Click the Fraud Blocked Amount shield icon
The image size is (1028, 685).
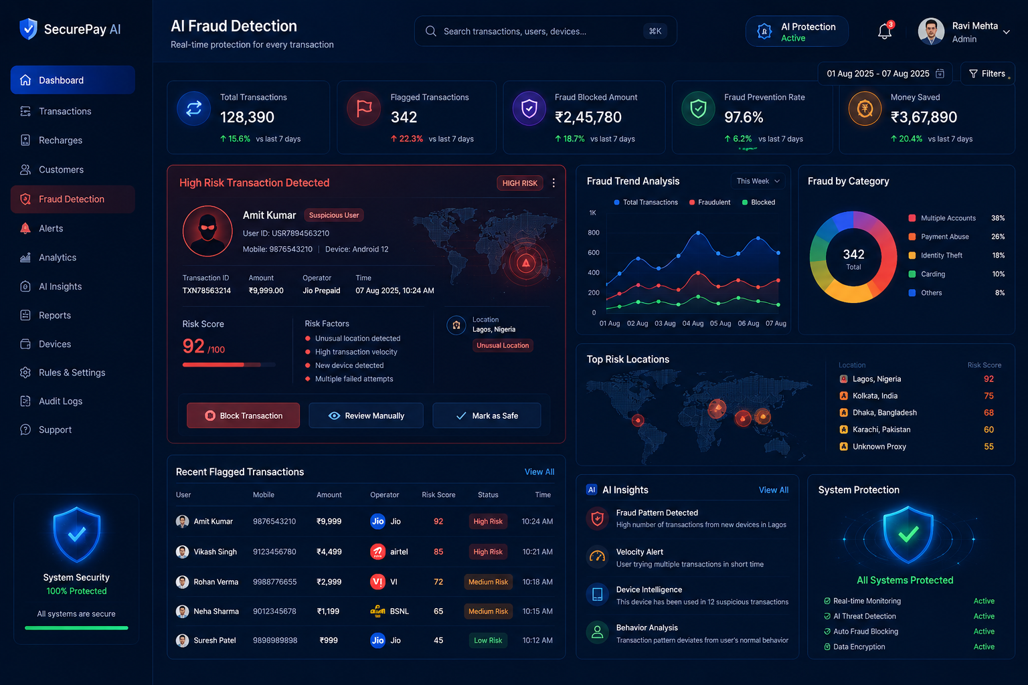pos(529,108)
